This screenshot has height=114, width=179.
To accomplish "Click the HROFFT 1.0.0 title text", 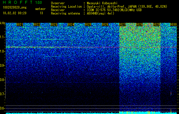I will [x=22, y=2].
